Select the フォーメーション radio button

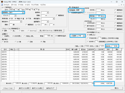pyautogui.click(x=28, y=31)
